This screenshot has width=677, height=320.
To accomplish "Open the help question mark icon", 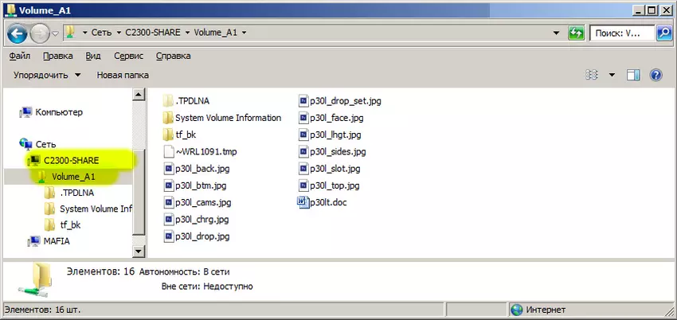I will click(656, 75).
